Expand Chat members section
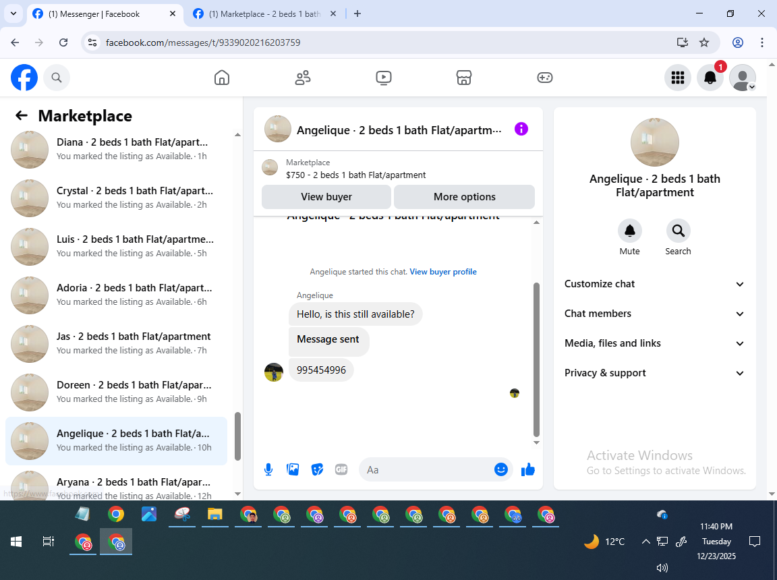Image resolution: width=777 pixels, height=580 pixels. (x=655, y=314)
